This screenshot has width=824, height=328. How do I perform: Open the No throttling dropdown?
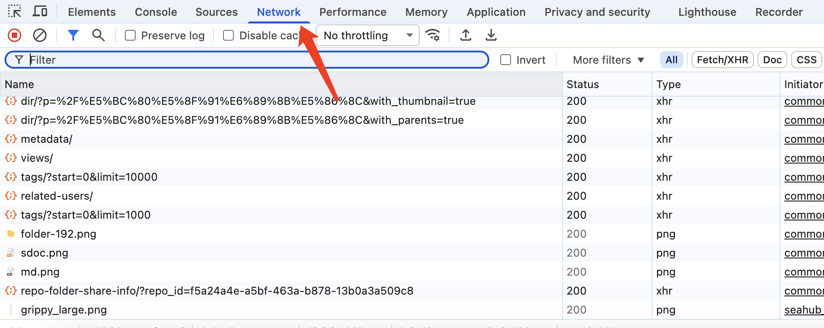[x=368, y=35]
